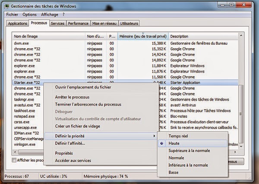This screenshot has width=259, height=184.
Task: Set priority to Normale
Action: [x=193, y=158]
